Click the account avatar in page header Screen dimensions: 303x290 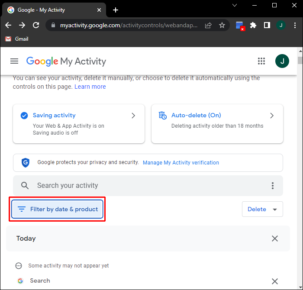tap(282, 61)
